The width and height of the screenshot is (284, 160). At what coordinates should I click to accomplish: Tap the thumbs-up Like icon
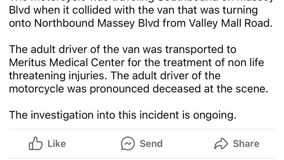(x=35, y=144)
